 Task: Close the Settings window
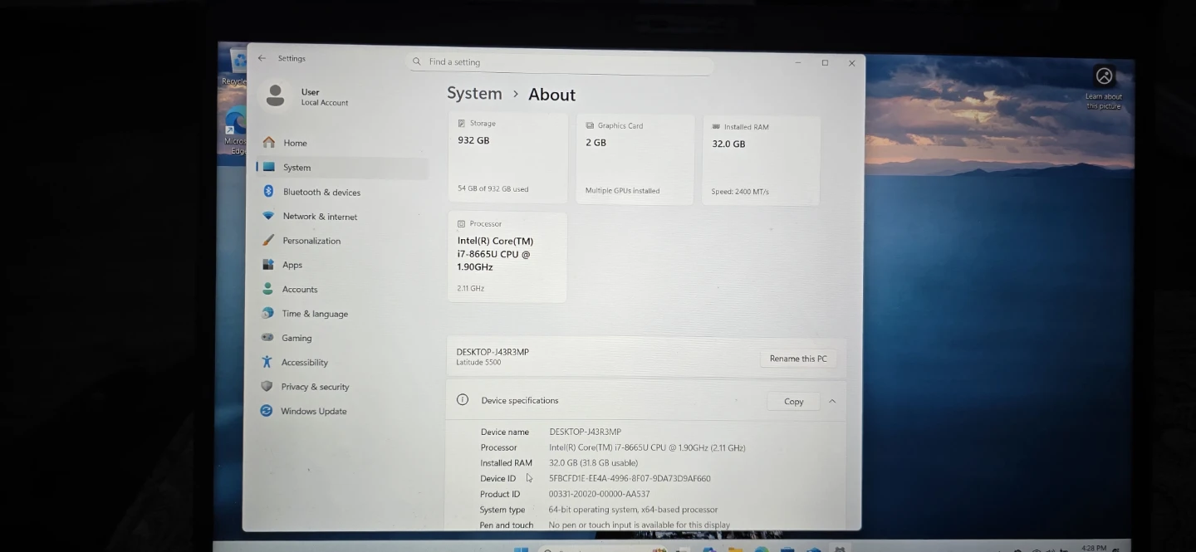point(851,63)
